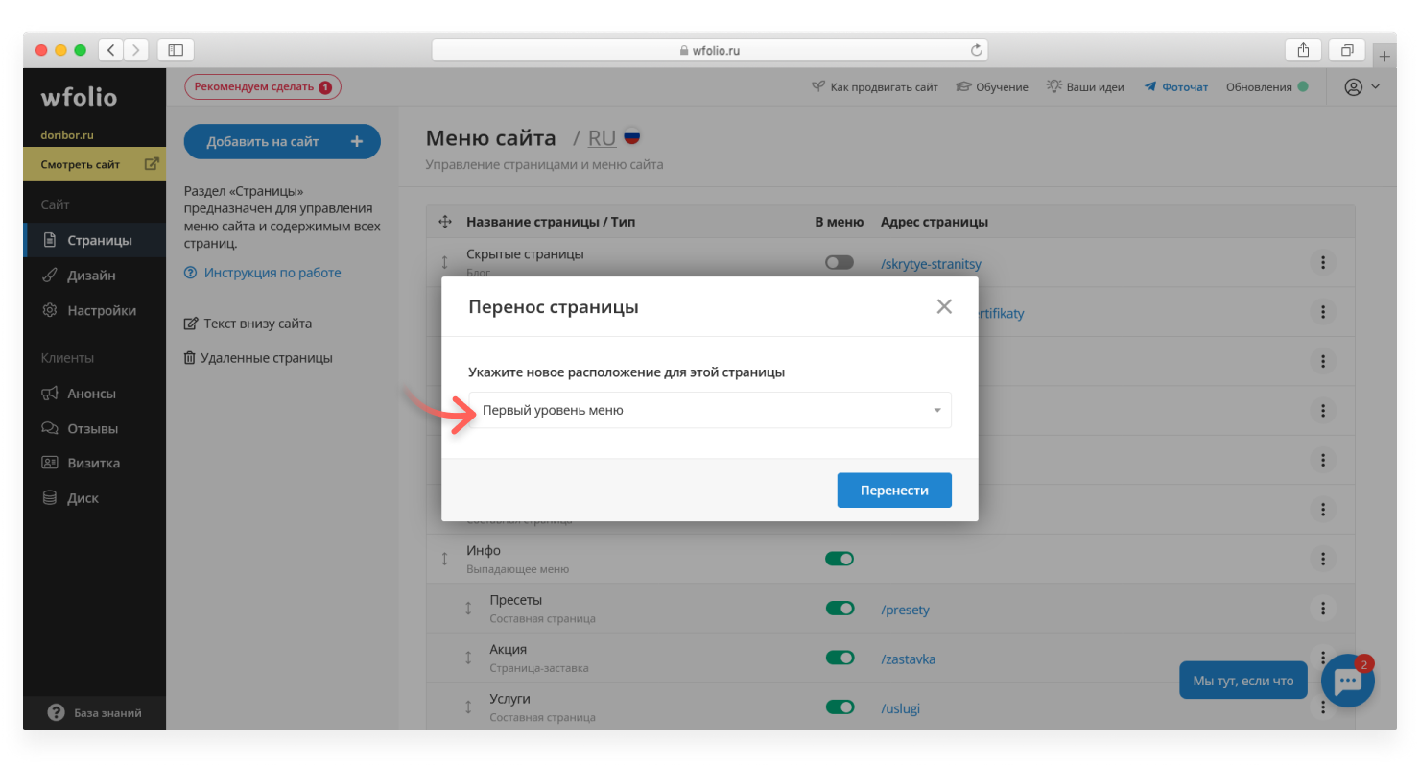Click the move handle for Акция row

click(468, 658)
